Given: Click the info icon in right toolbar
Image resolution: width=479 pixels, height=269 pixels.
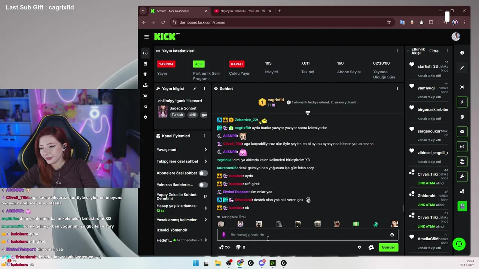Looking at the screenshot, I should 462,53.
